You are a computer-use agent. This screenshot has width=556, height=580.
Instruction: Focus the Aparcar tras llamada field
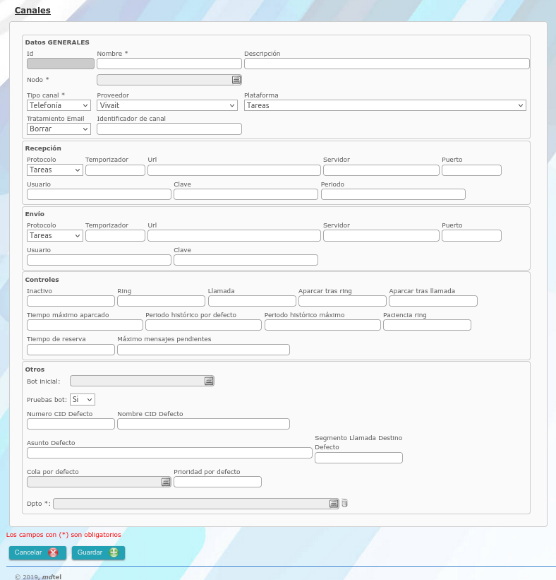(433, 301)
